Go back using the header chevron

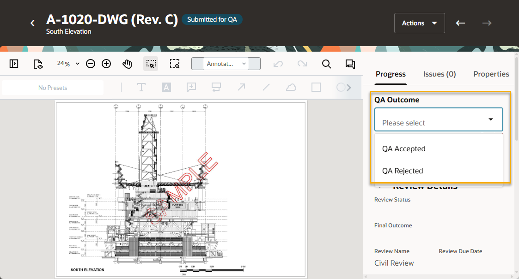click(x=32, y=23)
